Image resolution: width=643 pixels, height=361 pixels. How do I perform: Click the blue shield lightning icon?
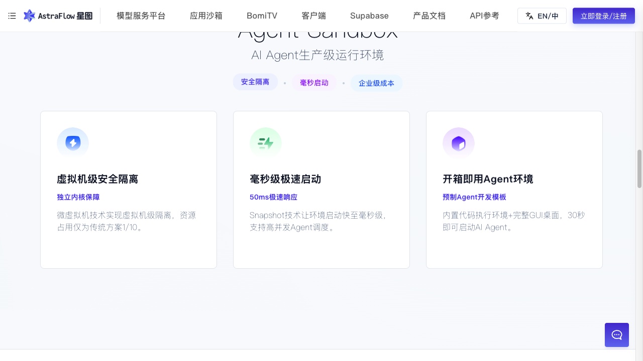tap(73, 143)
